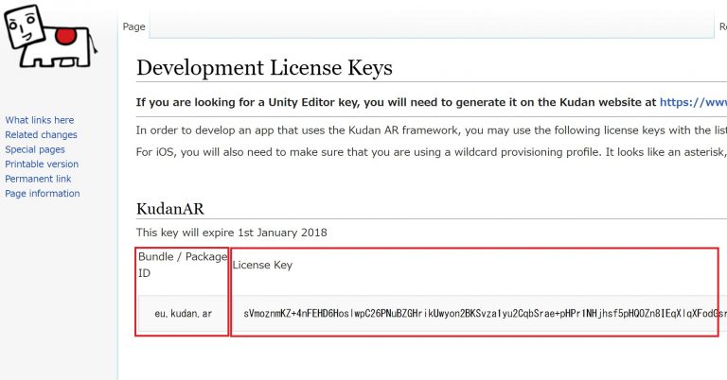
Task: Click the Kudan wiki cow logo
Action: 49,36
